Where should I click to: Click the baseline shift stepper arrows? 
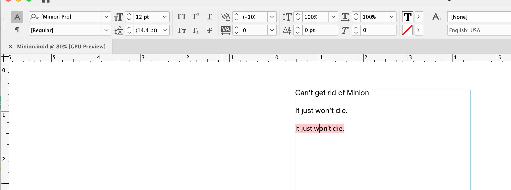[298, 30]
